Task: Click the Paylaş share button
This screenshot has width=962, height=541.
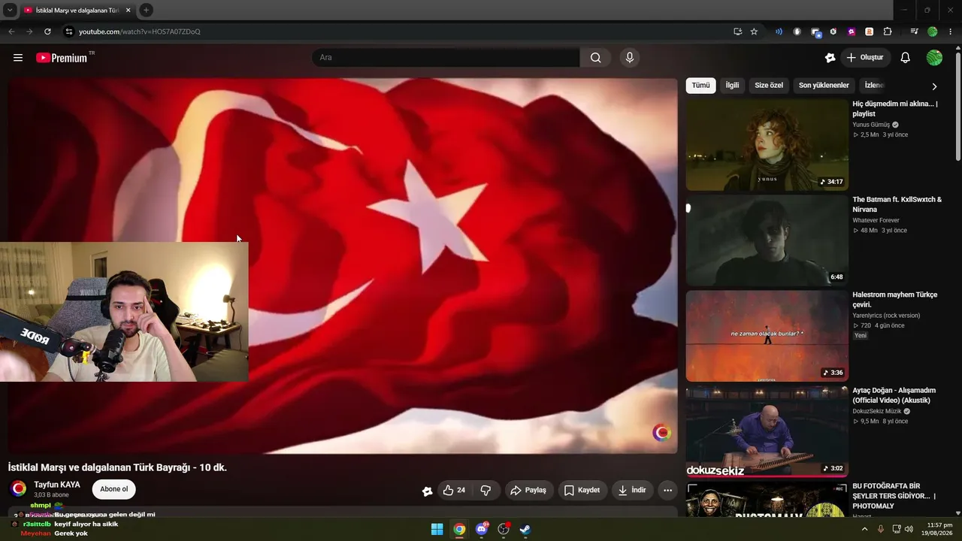Action: click(528, 491)
